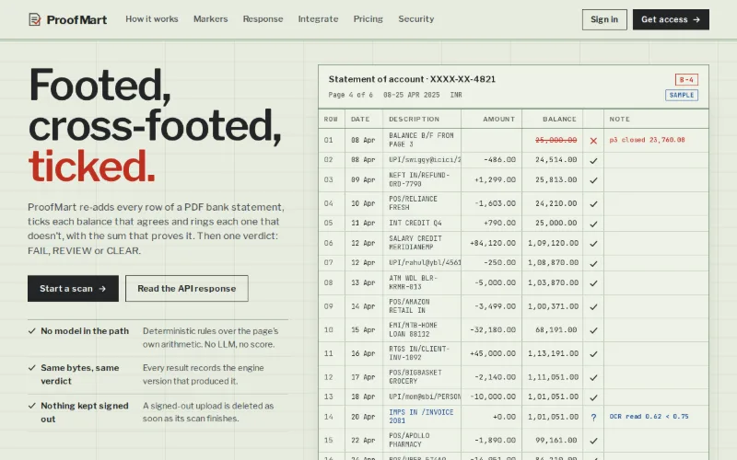This screenshot has width=737, height=460.
Task: Open the How it works page
Action: point(152,19)
